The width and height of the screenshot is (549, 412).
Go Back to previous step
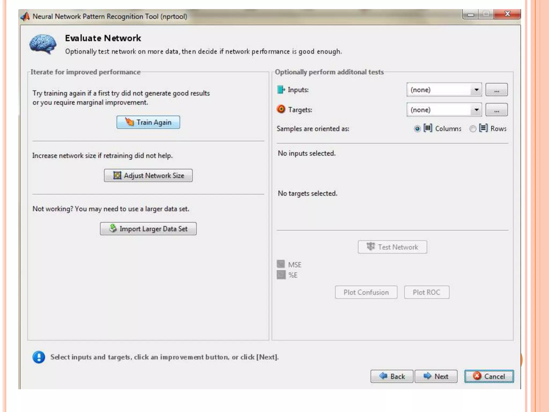(392, 376)
